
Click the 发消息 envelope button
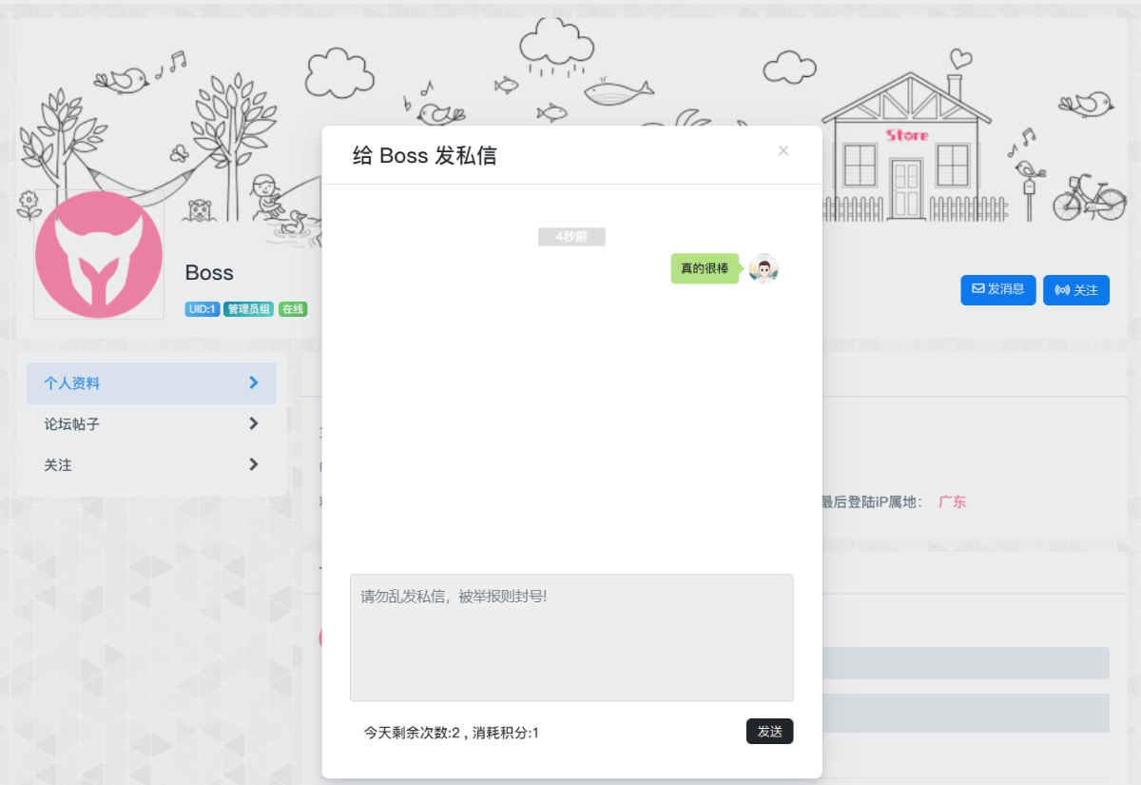point(997,289)
